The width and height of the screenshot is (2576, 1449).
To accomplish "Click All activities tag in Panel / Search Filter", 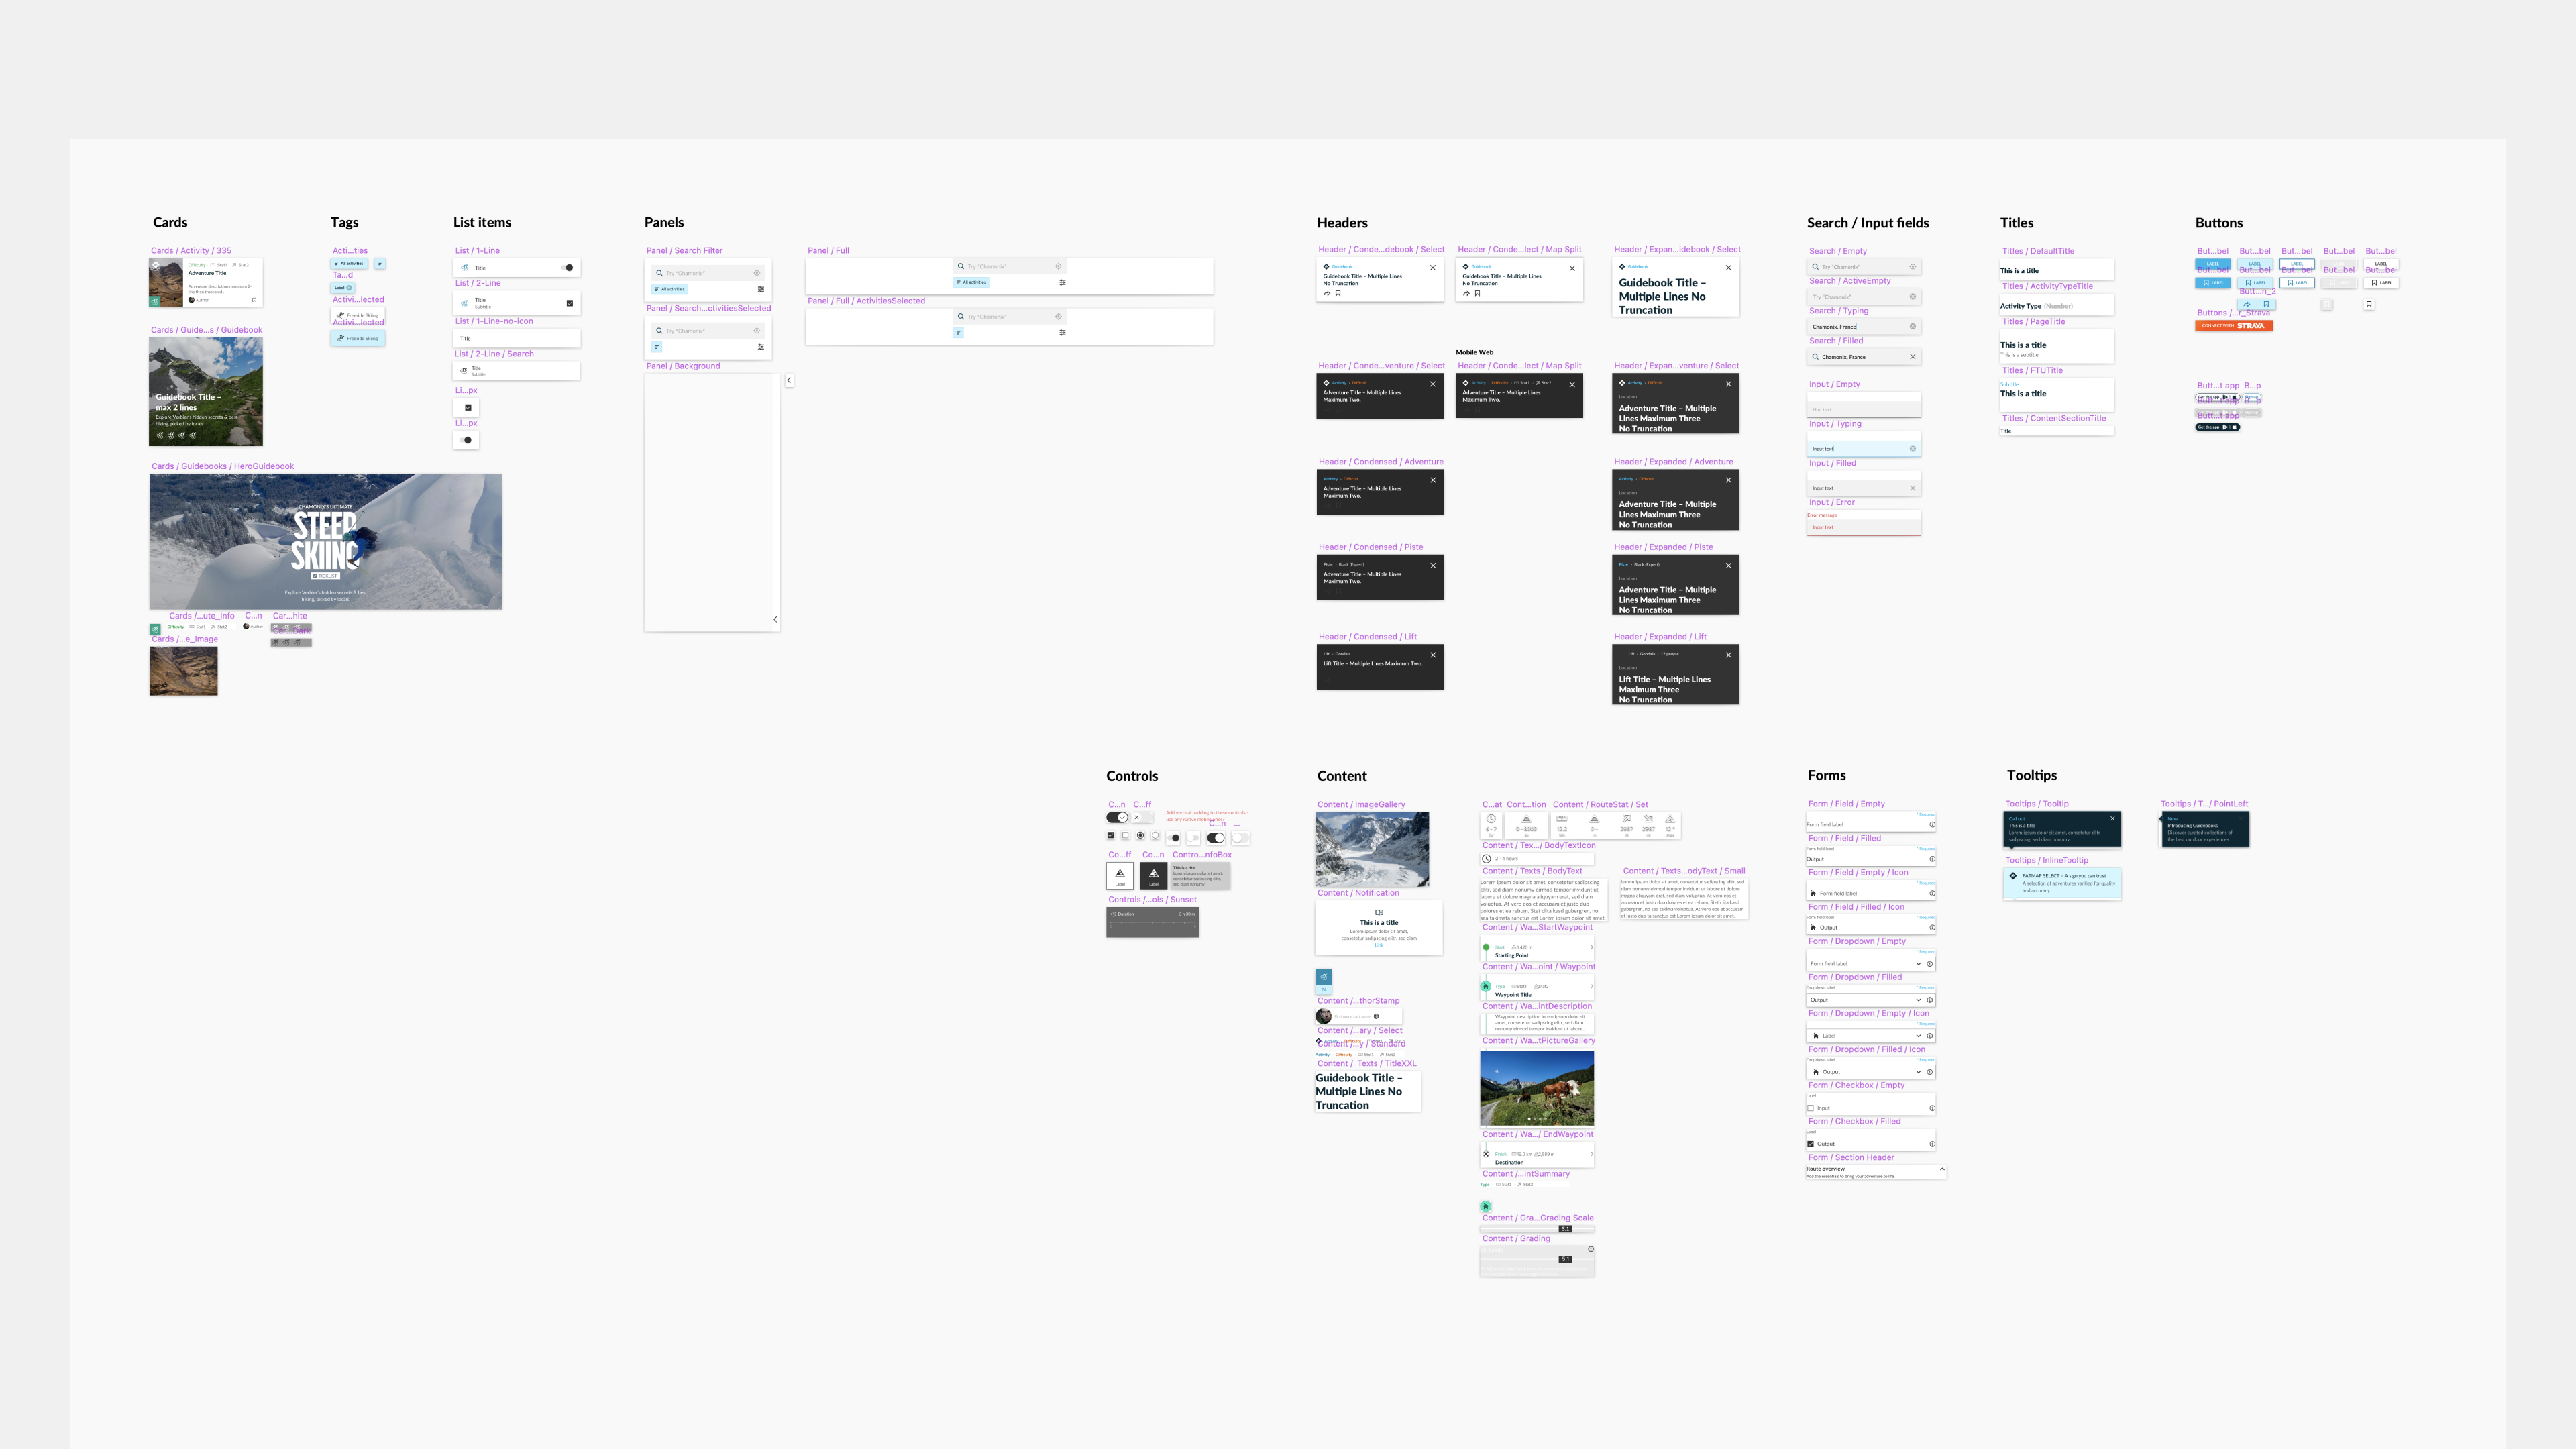I will click(x=670, y=289).
